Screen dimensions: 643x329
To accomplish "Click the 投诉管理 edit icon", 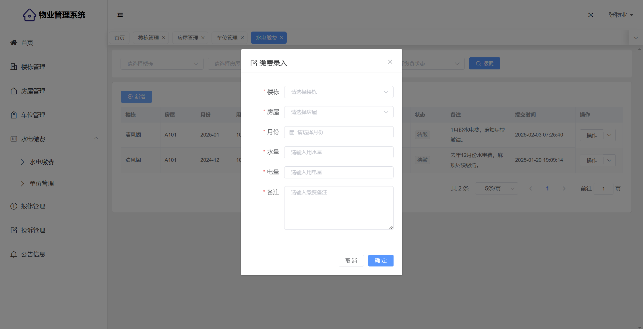I will [x=14, y=230].
